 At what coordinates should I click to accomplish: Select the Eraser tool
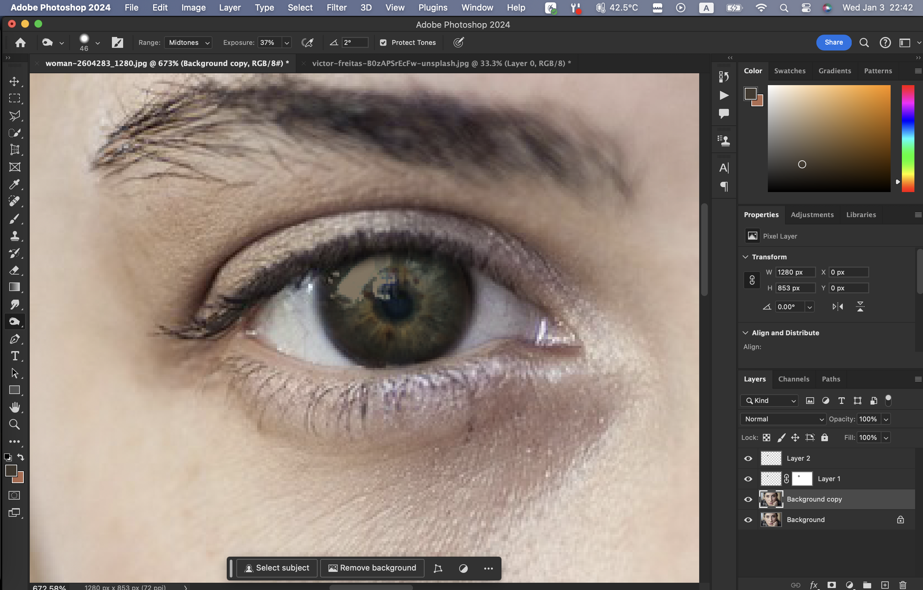coord(15,270)
